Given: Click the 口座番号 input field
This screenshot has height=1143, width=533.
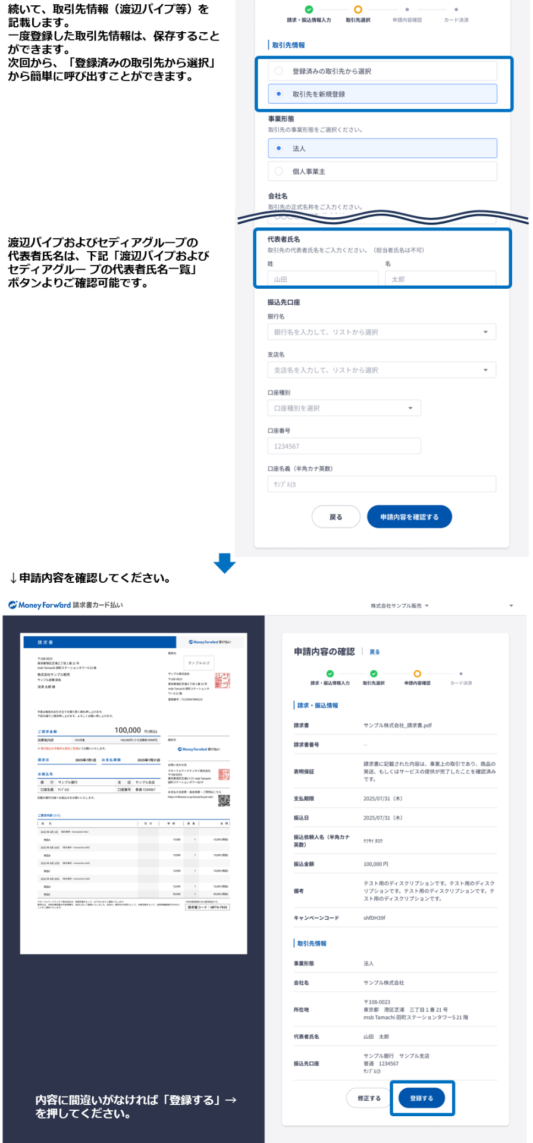Looking at the screenshot, I should 344,446.
